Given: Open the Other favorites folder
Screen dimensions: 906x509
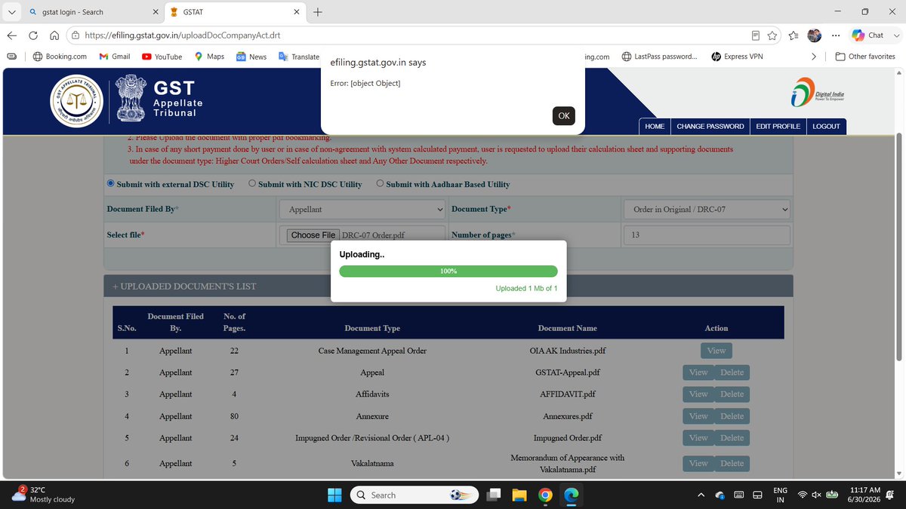Looking at the screenshot, I should coord(865,57).
